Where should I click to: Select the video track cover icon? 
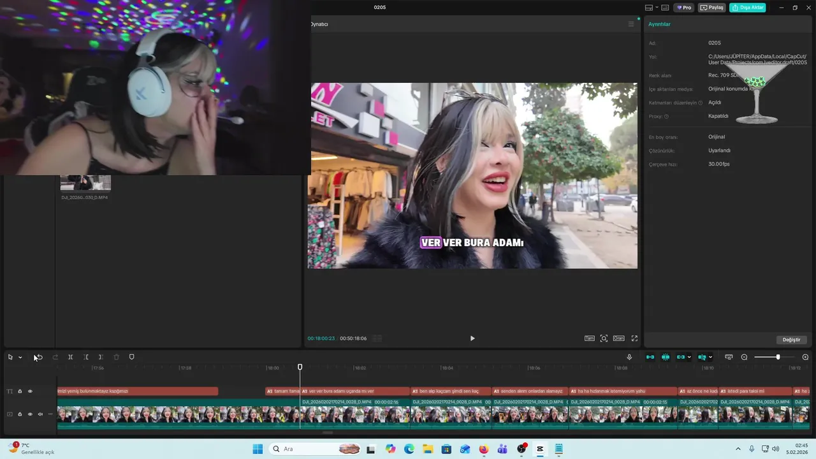tap(10, 414)
